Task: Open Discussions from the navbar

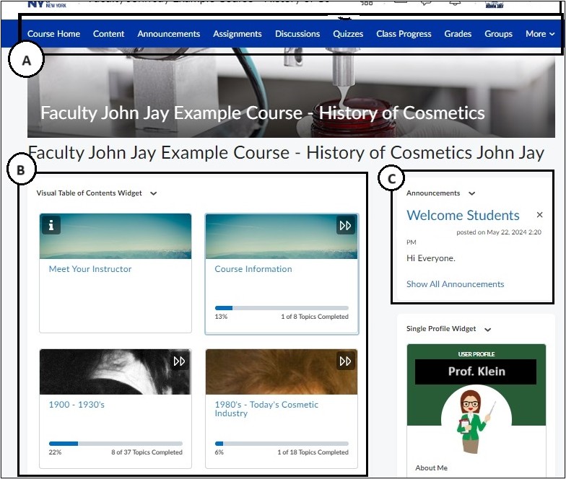Action: tap(297, 34)
